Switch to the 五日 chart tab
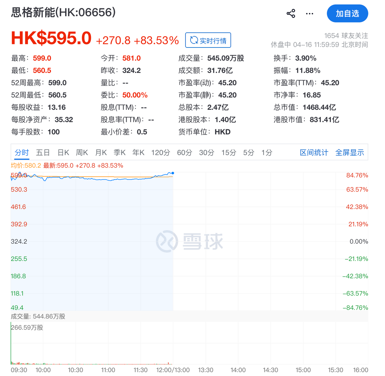This screenshot has width=385, height=376. [43, 152]
